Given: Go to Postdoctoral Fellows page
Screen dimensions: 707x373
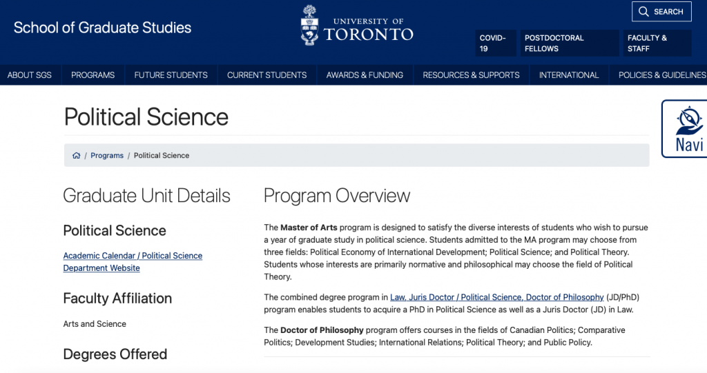Looking at the screenshot, I should tap(554, 43).
